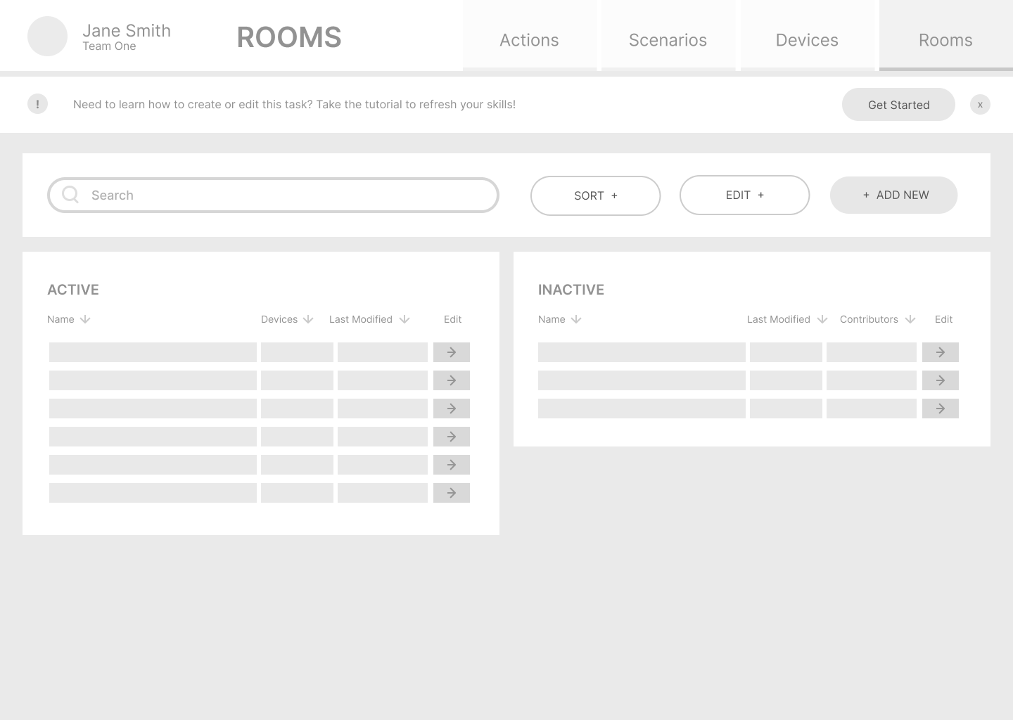Open the last Active row edit arrow
Viewport: 1013px width, 720px height.
click(451, 493)
